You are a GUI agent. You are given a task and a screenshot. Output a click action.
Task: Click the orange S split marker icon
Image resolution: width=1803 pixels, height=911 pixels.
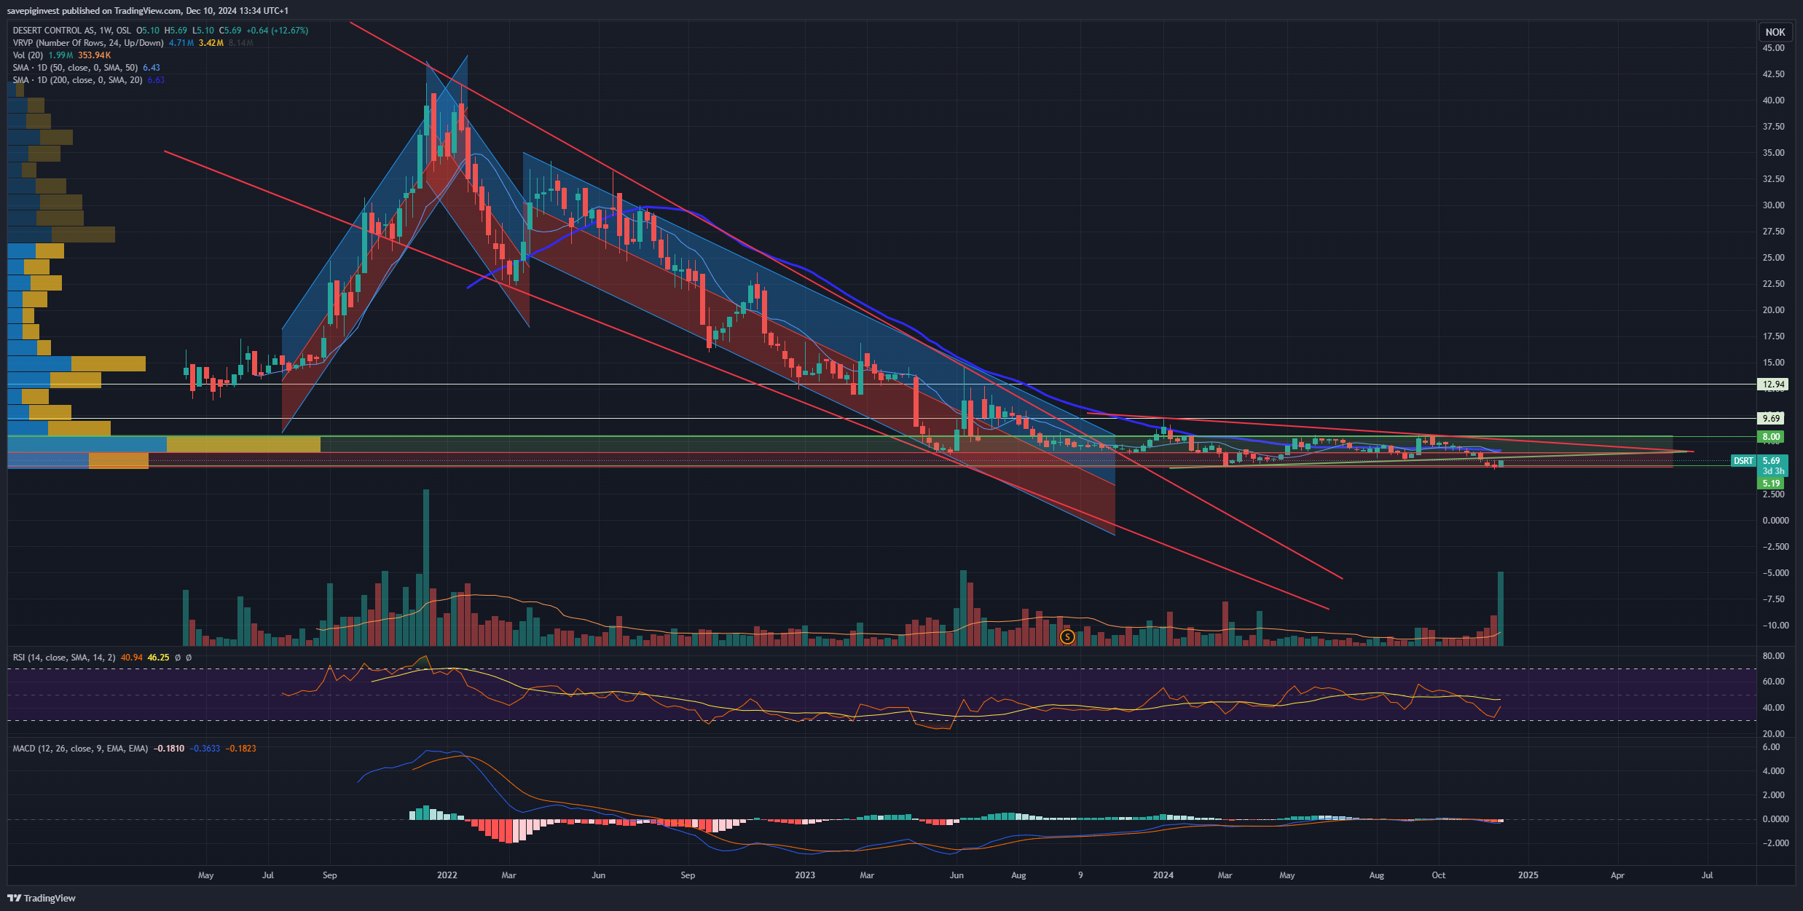1067,637
